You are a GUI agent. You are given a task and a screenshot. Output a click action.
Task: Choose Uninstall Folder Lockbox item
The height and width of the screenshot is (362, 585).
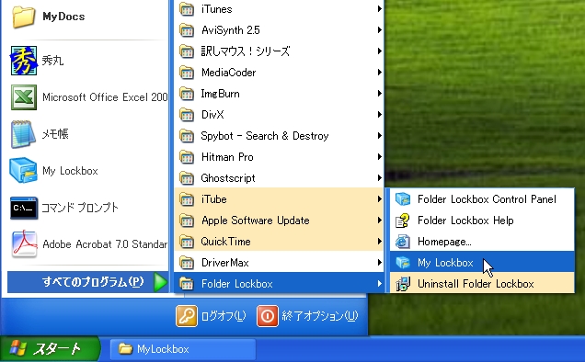click(482, 284)
